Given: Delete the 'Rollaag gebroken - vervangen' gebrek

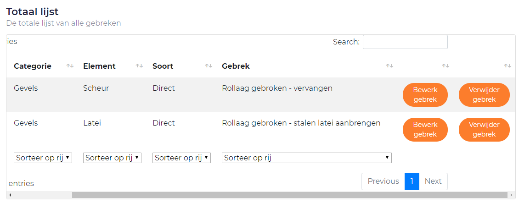Looking at the screenshot, I should coord(484,95).
